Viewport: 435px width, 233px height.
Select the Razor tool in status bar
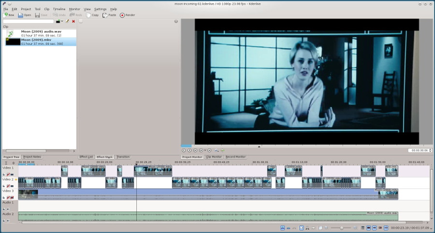[307, 228]
